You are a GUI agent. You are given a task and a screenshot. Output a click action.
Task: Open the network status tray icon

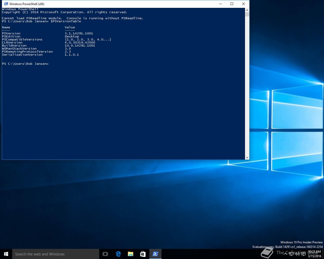coord(291,254)
